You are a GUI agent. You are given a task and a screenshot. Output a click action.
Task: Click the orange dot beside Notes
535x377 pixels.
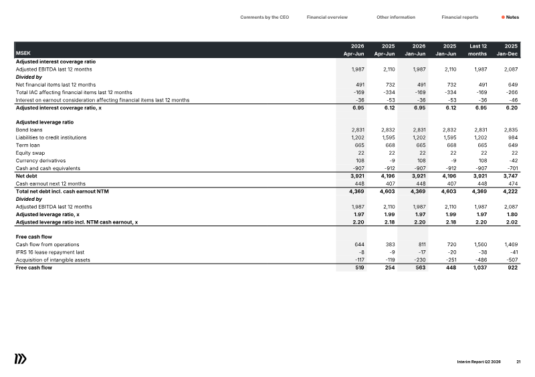click(503, 17)
